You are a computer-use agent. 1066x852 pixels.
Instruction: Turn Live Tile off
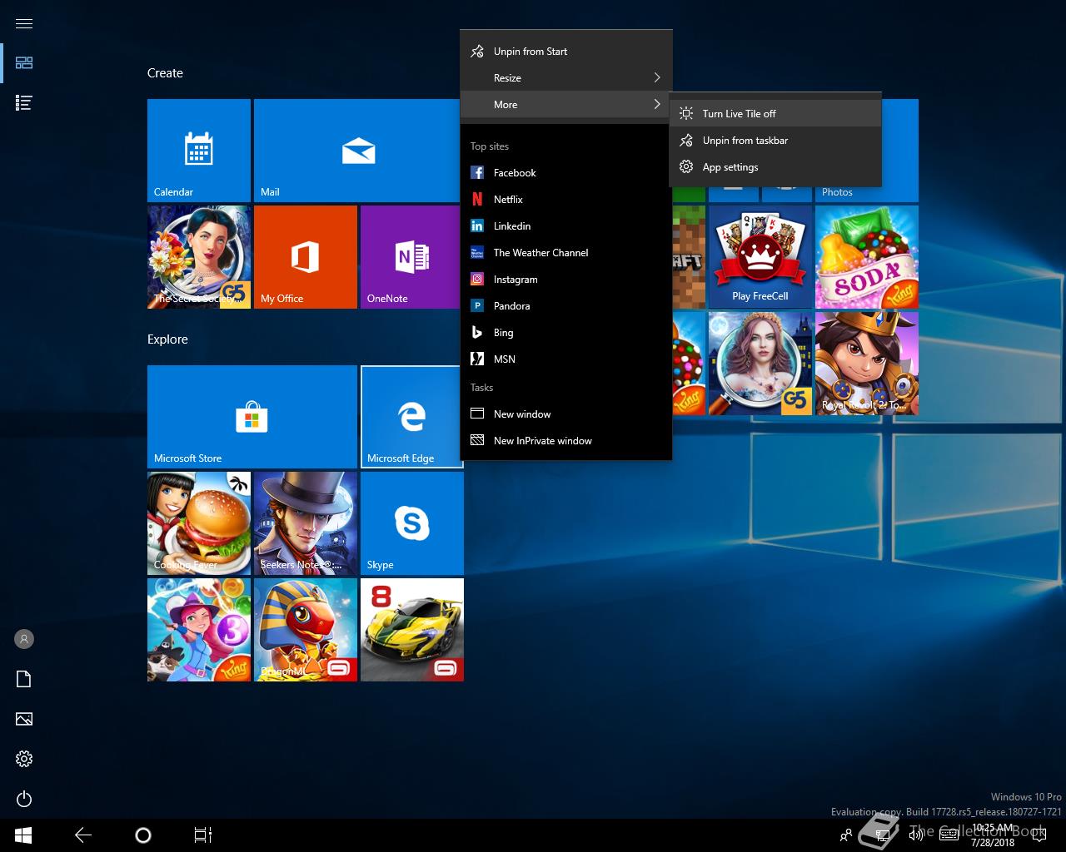775,114
